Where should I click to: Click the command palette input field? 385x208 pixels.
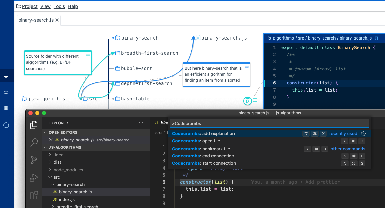[x=269, y=124]
